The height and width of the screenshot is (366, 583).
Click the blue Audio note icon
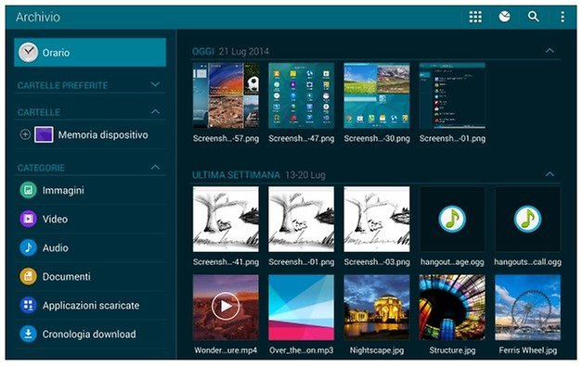point(28,247)
